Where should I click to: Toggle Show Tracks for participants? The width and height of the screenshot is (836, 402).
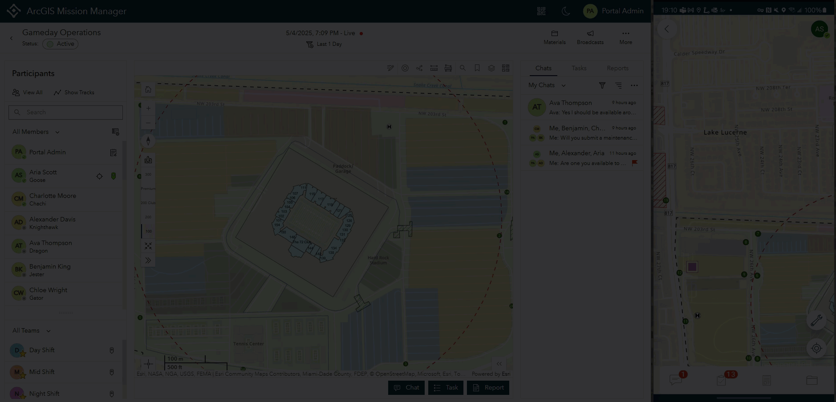[x=74, y=92]
